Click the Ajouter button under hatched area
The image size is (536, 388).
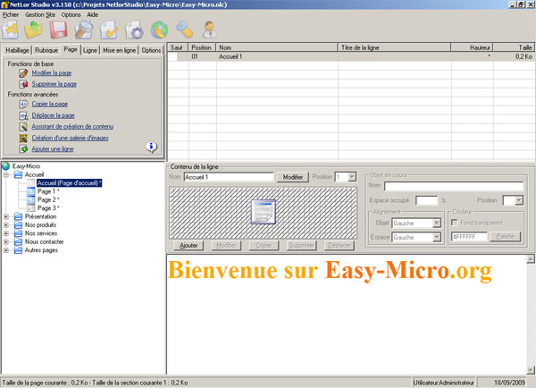coord(188,246)
